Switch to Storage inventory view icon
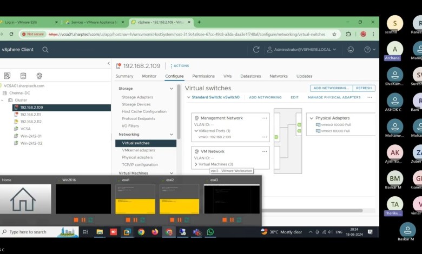This screenshot has height=254, width=422. (x=23, y=76)
